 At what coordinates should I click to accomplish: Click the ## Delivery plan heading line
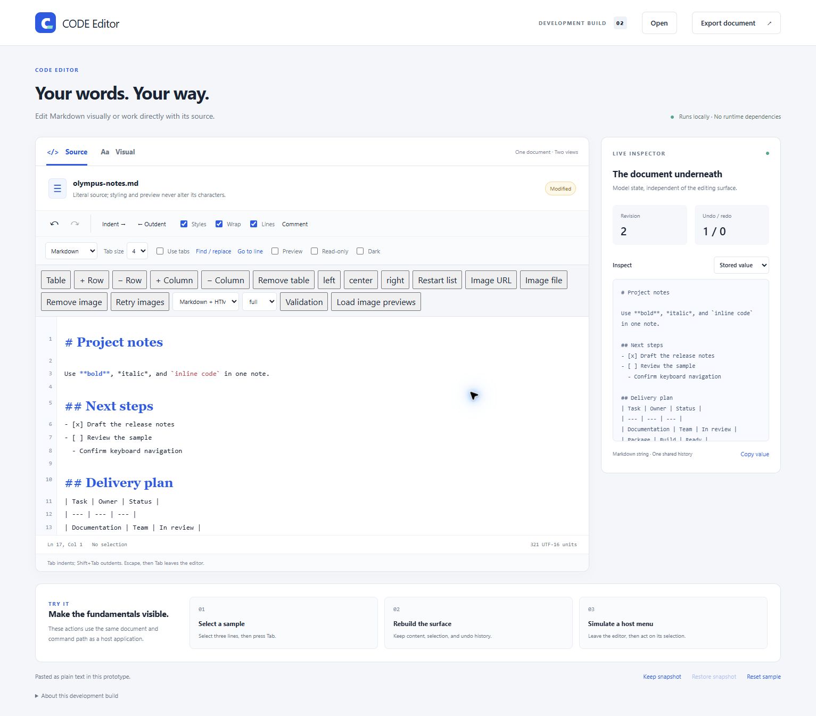click(119, 483)
